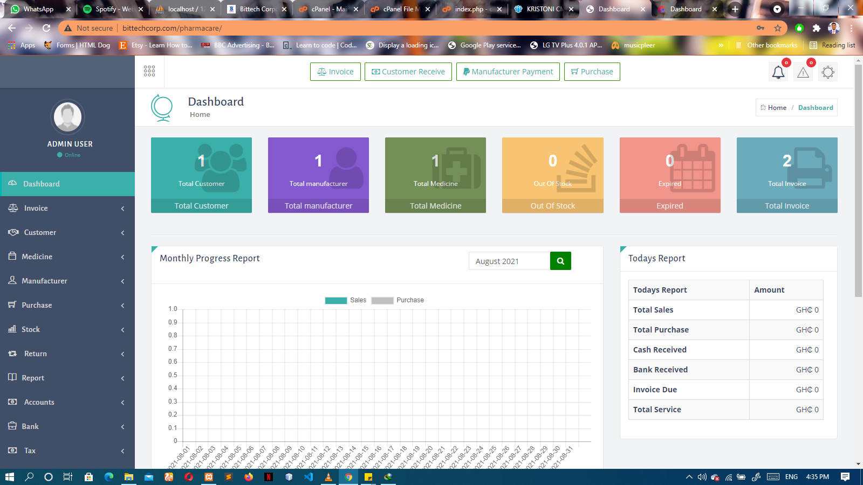Image resolution: width=863 pixels, height=485 pixels.
Task: Click the notification bell icon
Action: (778, 72)
